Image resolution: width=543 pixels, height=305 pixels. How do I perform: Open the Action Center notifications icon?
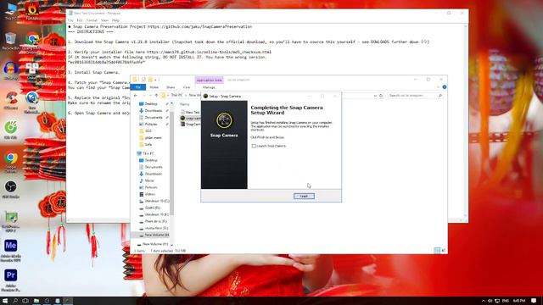(534, 301)
